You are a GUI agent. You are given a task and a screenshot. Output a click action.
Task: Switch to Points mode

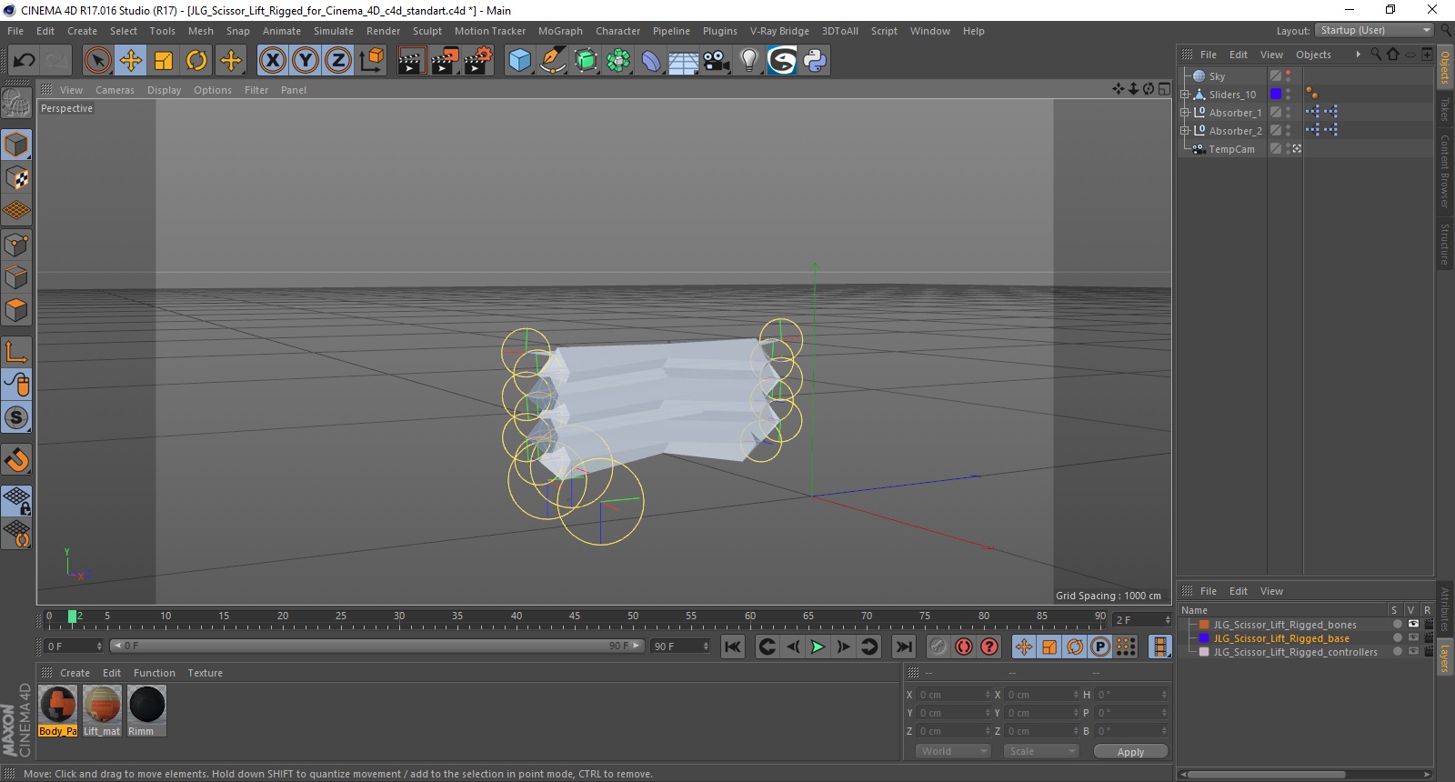coord(16,245)
